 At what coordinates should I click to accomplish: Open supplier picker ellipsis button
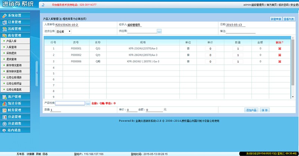pyautogui.click(x=159, y=31)
